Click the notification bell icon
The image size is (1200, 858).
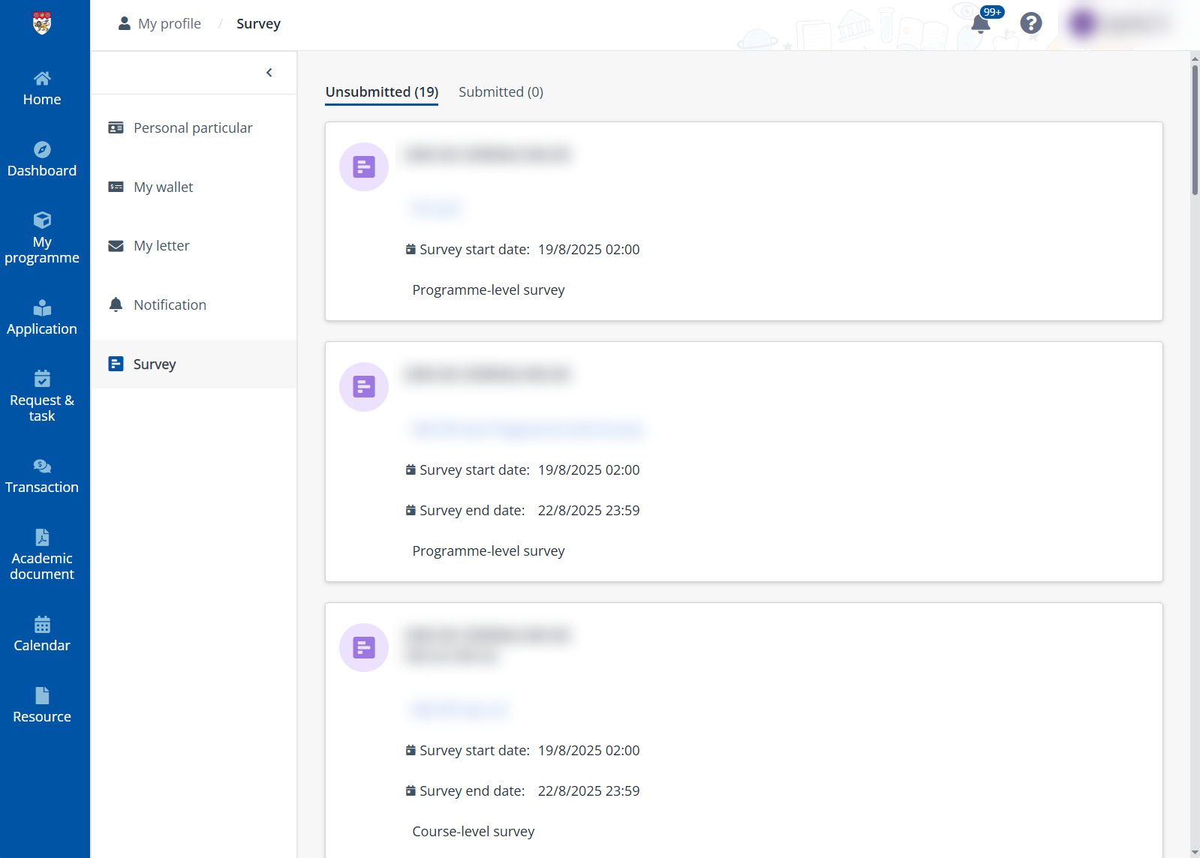tap(980, 23)
